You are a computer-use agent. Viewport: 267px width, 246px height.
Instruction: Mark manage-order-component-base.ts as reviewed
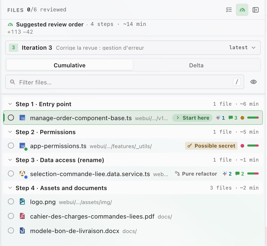coord(11,118)
